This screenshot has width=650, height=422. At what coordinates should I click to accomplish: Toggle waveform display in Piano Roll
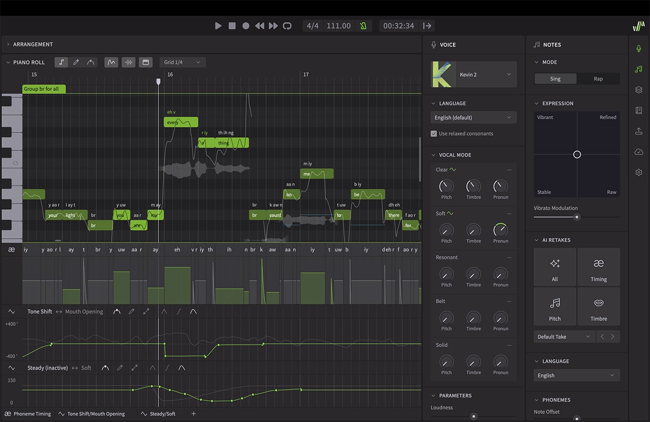(x=128, y=62)
